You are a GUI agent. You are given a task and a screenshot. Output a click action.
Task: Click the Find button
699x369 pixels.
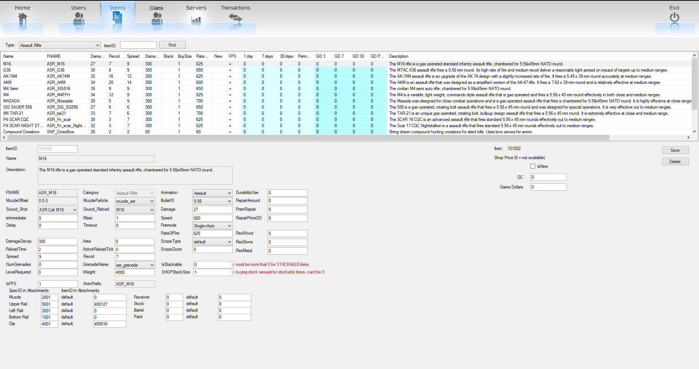click(x=172, y=45)
